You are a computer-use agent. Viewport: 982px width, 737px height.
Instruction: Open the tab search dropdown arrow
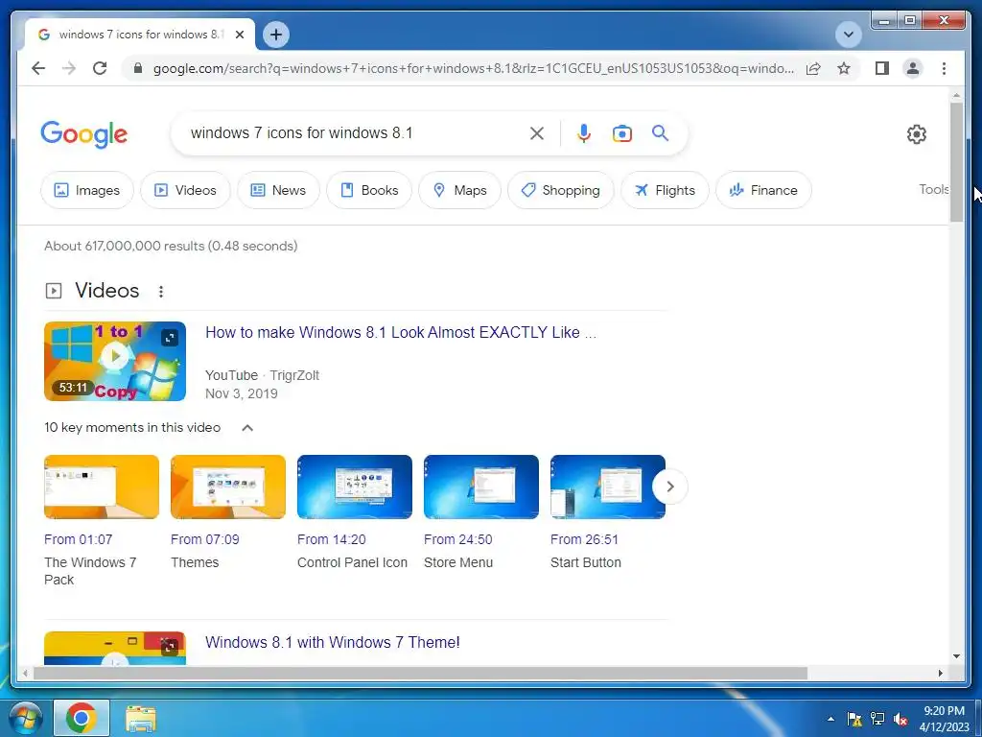coord(848,35)
